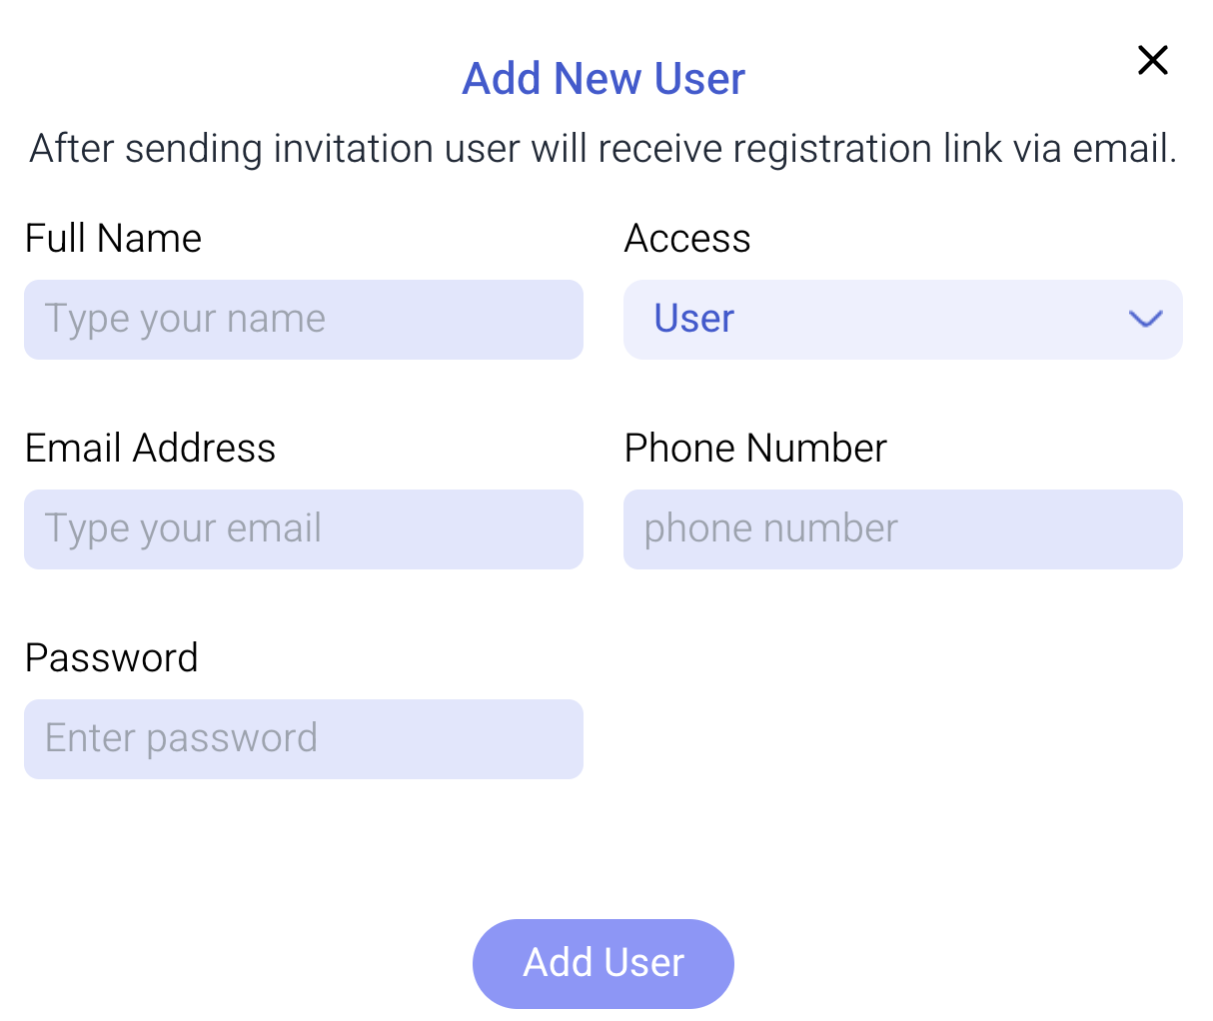Close the Add New User dialog
This screenshot has height=1021, width=1213.
click(1152, 60)
